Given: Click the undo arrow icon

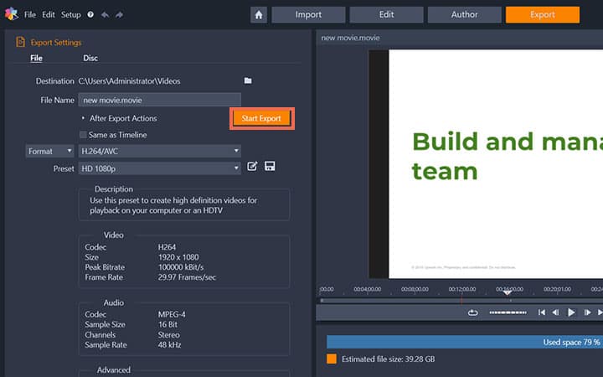Looking at the screenshot, I should pos(105,14).
